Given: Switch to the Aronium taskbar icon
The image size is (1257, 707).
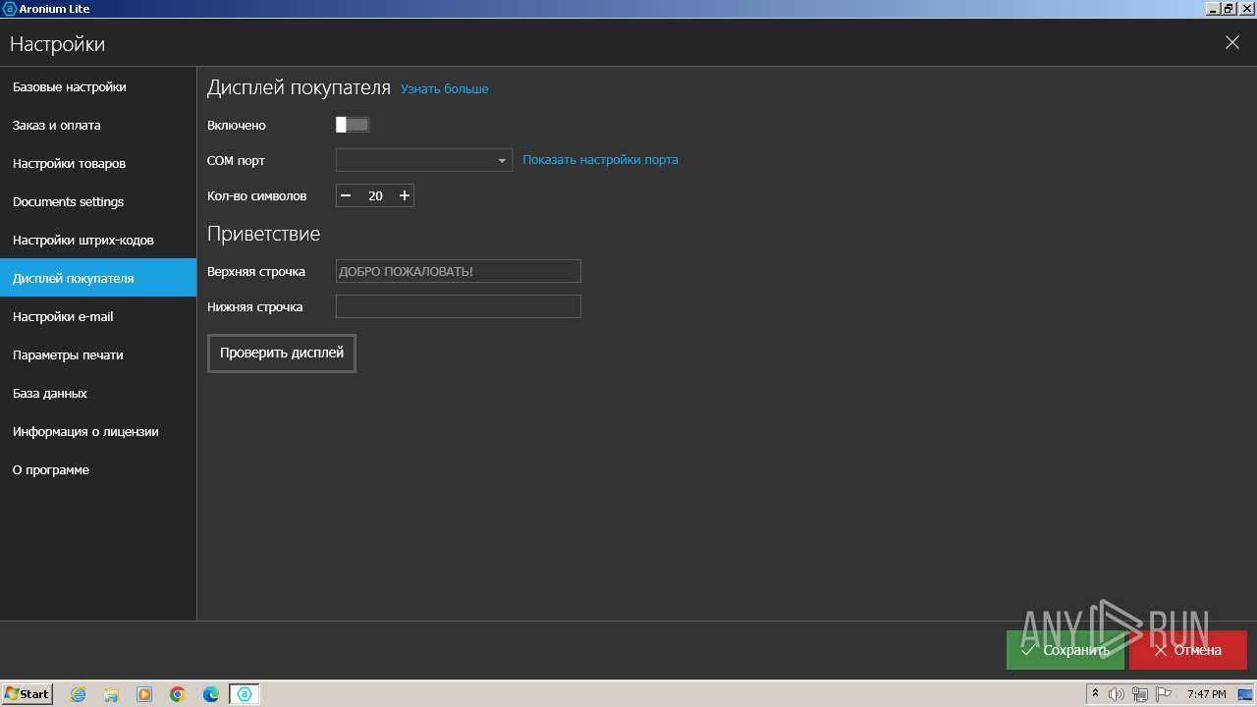Looking at the screenshot, I should point(245,694).
